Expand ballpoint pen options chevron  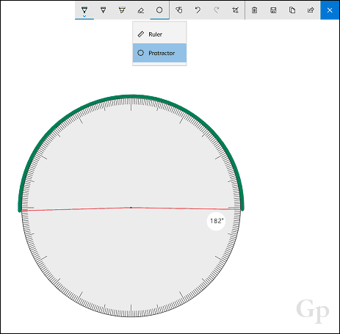84,16
